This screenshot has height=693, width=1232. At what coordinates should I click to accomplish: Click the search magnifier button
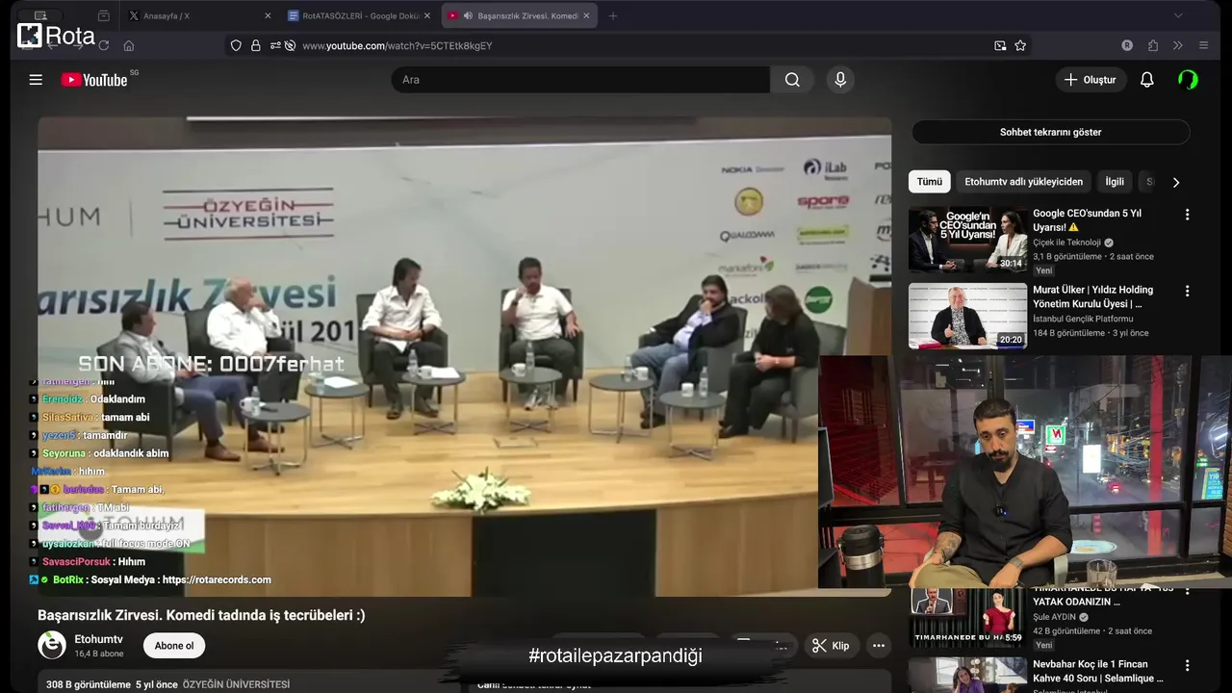point(792,80)
